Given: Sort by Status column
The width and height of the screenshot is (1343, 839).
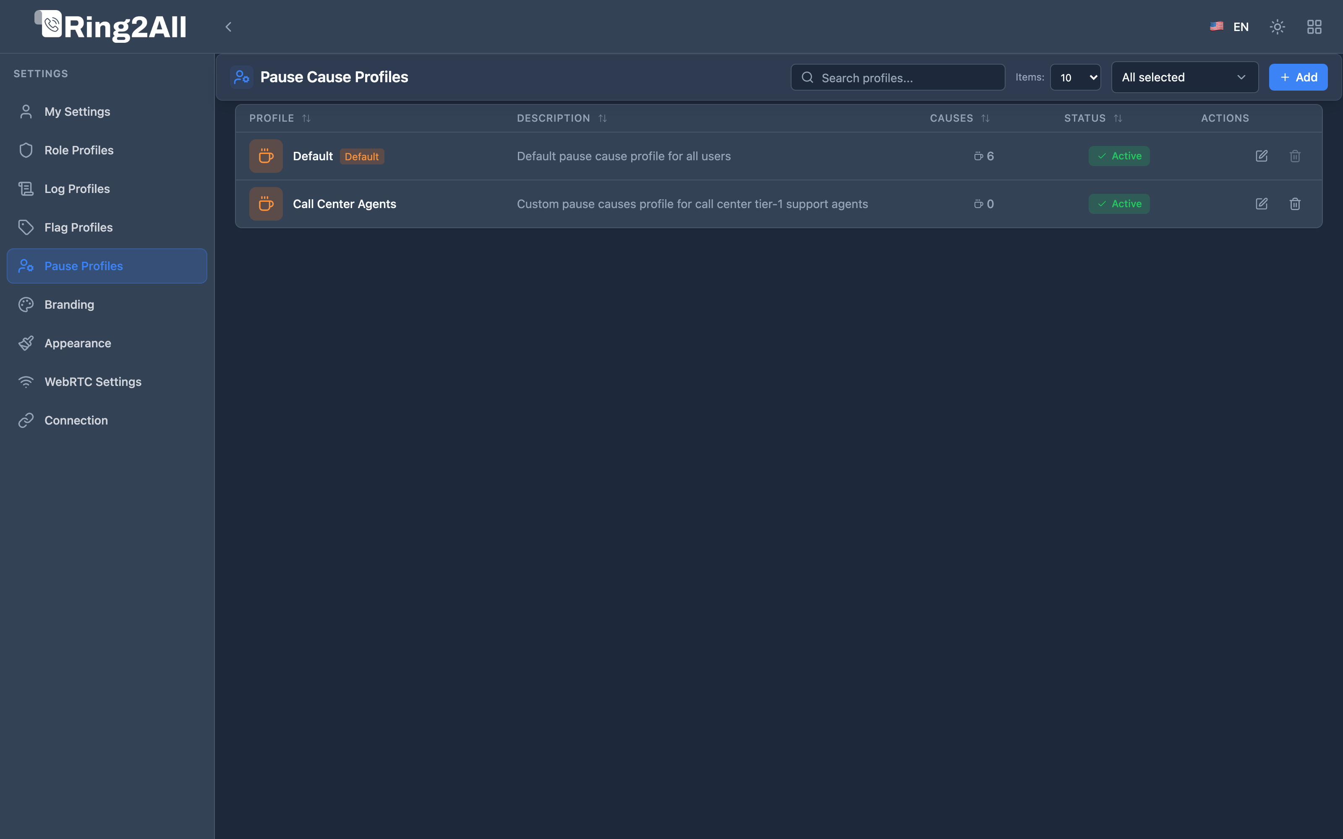Looking at the screenshot, I should coord(1093,118).
